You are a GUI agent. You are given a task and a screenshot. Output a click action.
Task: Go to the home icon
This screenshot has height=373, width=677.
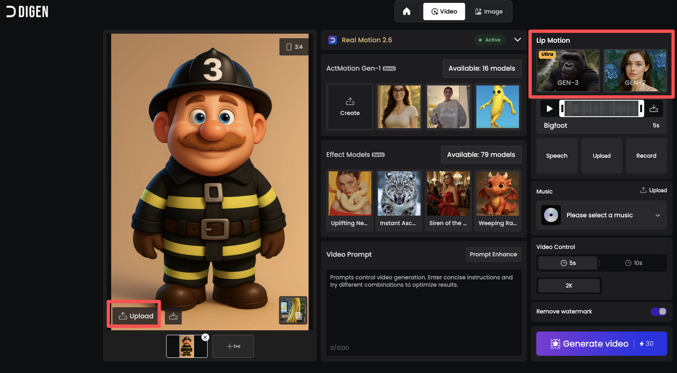tap(407, 12)
